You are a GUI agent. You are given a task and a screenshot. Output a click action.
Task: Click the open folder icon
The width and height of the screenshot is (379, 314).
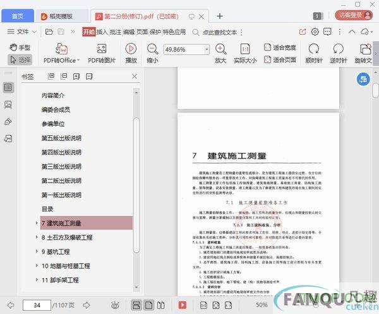49,32
